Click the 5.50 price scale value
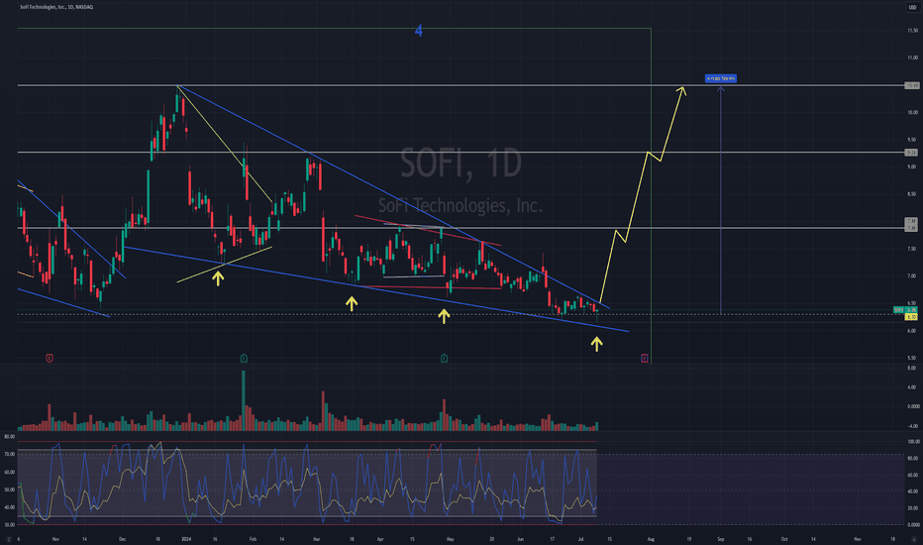This screenshot has height=545, width=923. [x=912, y=358]
